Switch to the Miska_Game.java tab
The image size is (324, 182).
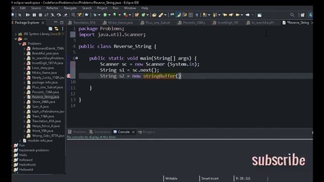118,23
